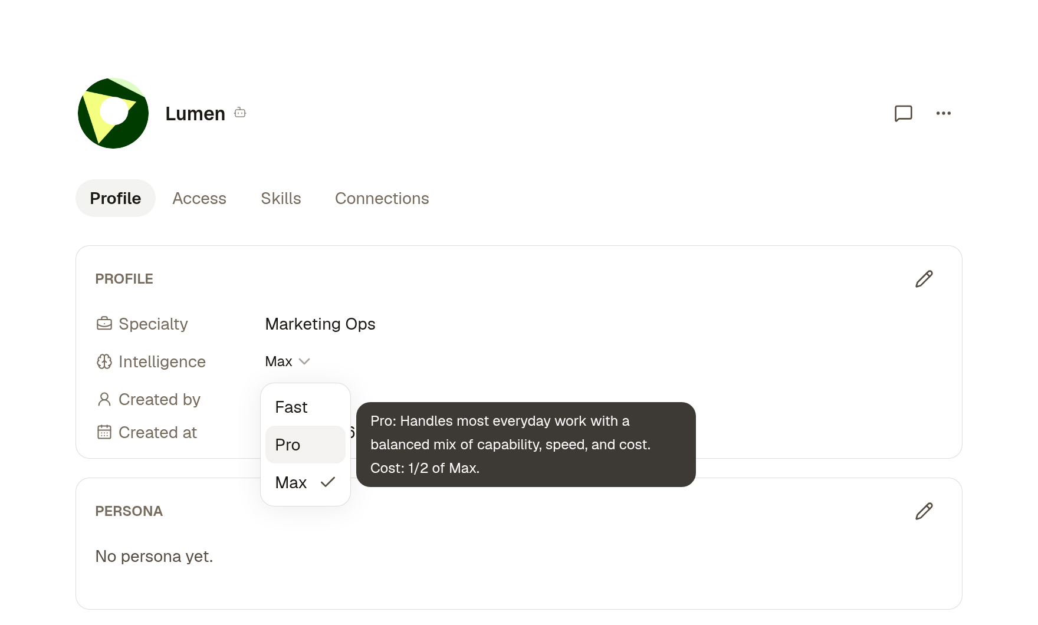Image resolution: width=1038 pixels, height=625 pixels.
Task: Switch to the Skills tab
Action: pyautogui.click(x=281, y=198)
